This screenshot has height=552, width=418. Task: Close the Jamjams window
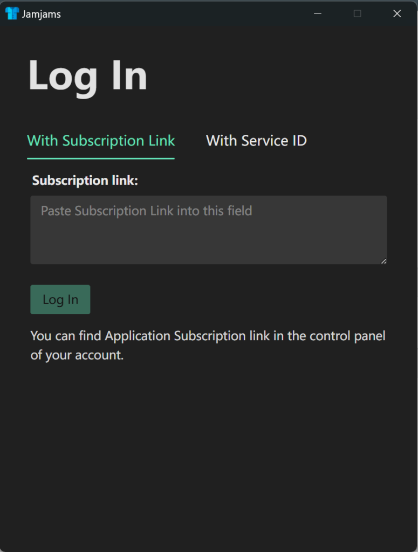click(397, 14)
